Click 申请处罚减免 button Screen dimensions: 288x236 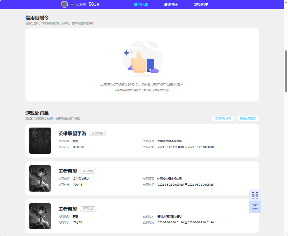(248, 119)
